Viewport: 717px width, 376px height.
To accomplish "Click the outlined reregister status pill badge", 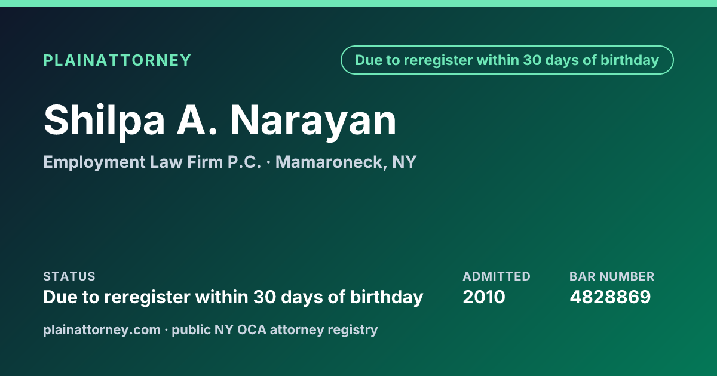I will pos(507,60).
